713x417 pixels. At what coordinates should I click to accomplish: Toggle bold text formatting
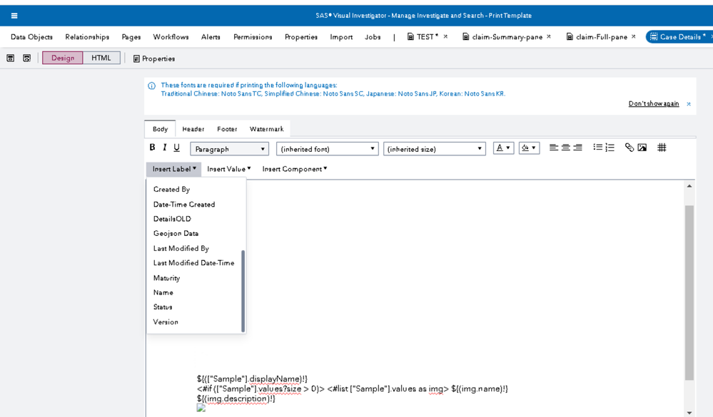152,148
